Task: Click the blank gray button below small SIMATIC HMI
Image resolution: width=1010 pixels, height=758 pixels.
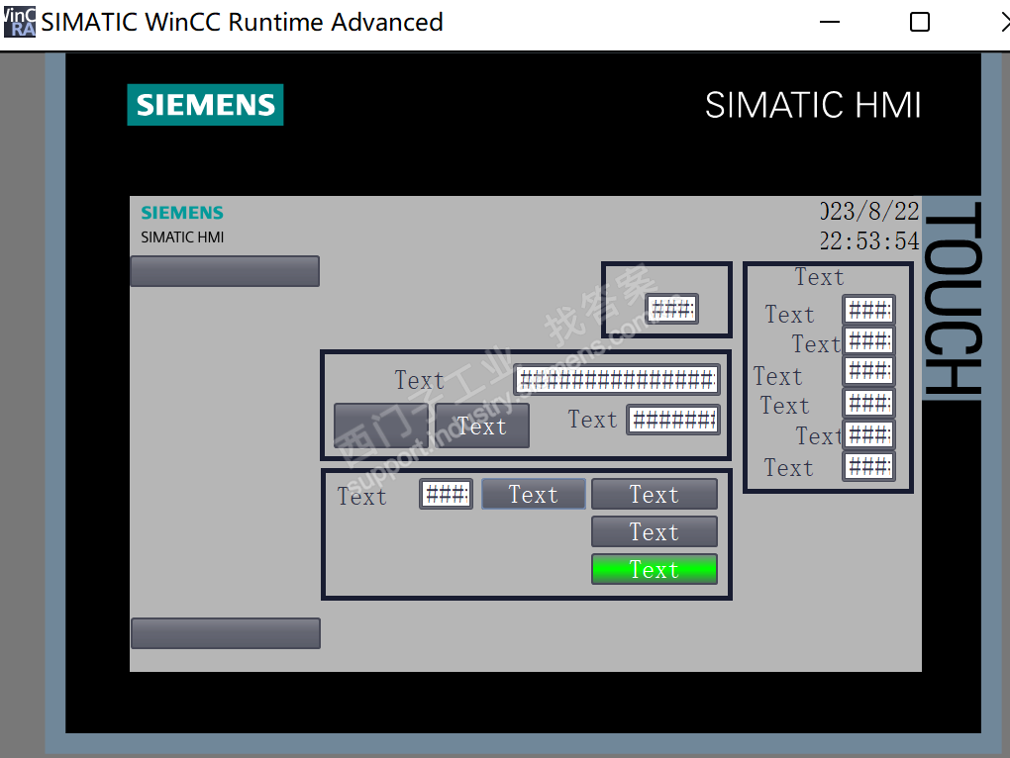Action: pos(225,271)
